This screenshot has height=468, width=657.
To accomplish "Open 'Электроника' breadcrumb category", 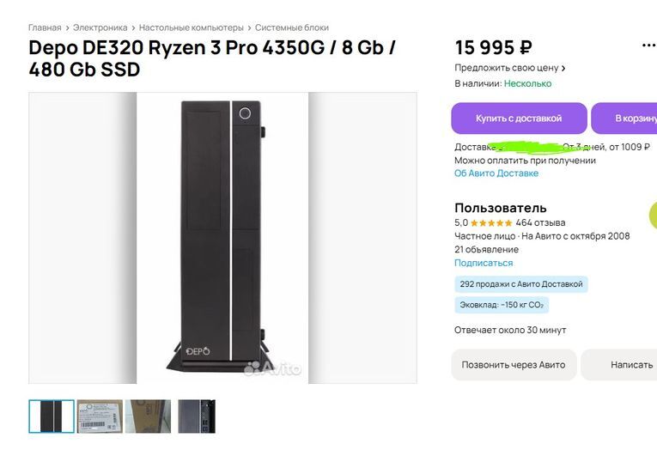I will tap(100, 27).
